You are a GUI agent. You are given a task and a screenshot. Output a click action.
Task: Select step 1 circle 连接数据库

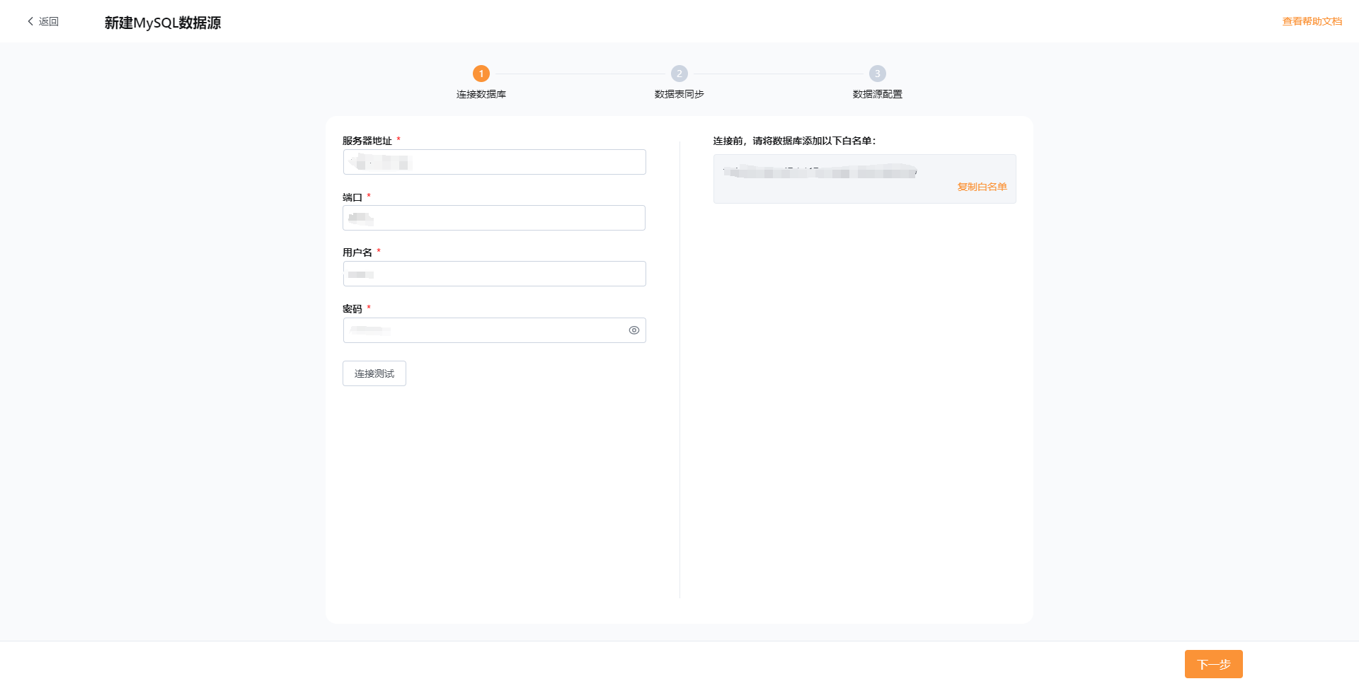(x=481, y=74)
